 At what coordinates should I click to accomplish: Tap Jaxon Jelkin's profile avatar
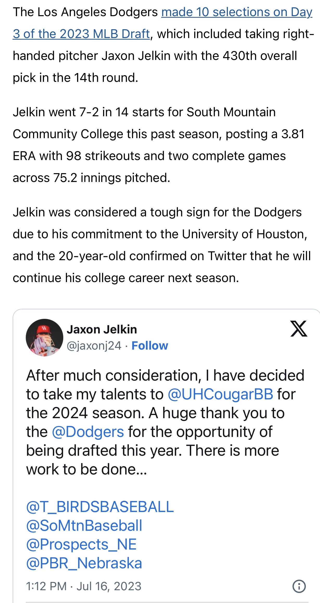pyautogui.click(x=45, y=337)
